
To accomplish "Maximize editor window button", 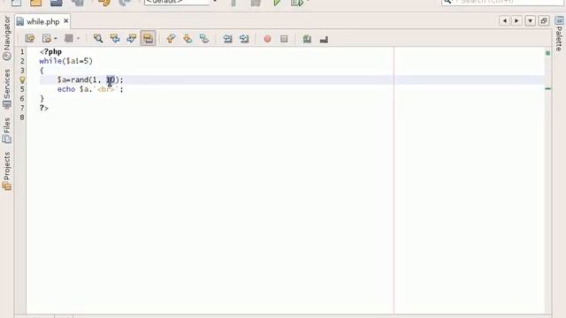I will pyautogui.click(x=544, y=21).
